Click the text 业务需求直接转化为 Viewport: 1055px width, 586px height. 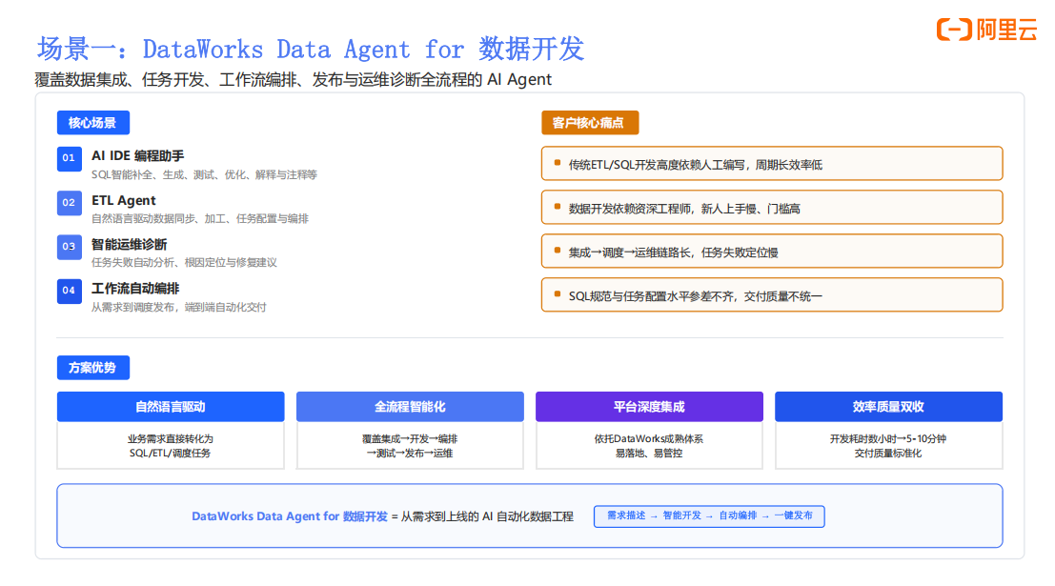pyautogui.click(x=171, y=438)
